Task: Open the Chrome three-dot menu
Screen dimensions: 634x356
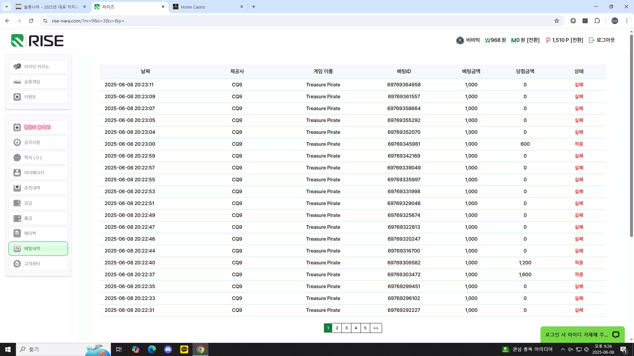Action: click(x=627, y=21)
